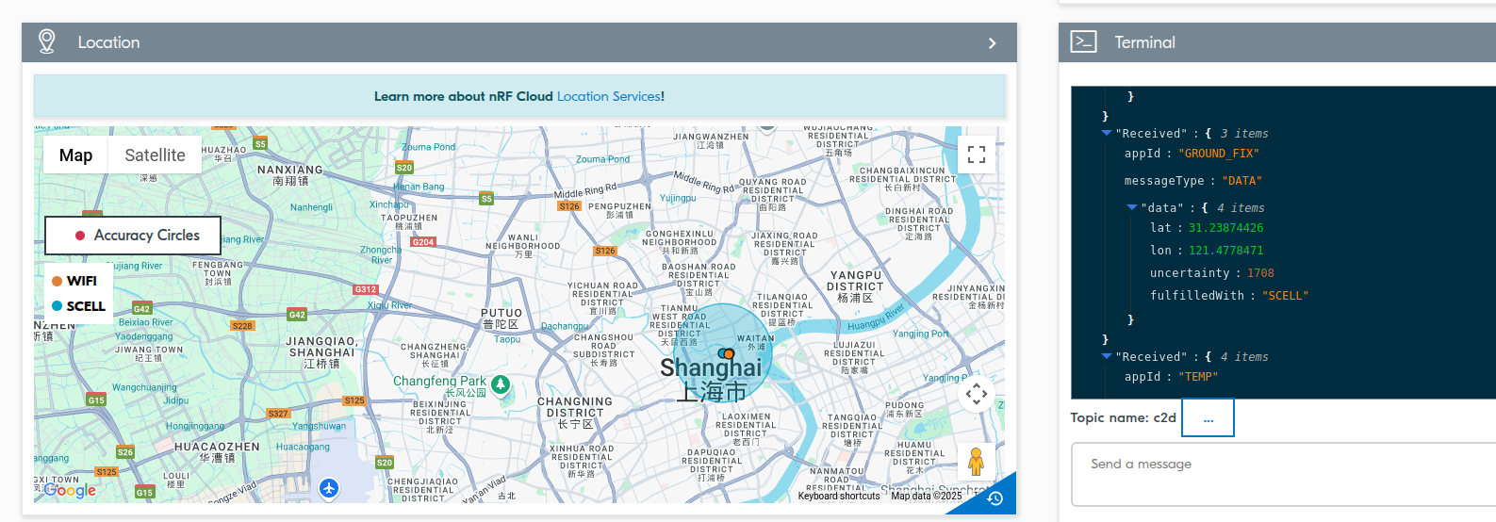Click the messageType "DATA" value

coord(1241,181)
